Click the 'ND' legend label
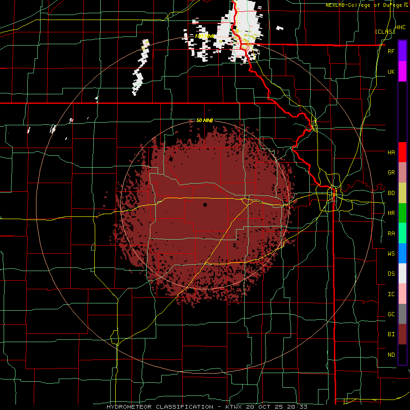Image resolution: width=410 pixels, height=410 pixels. click(x=391, y=355)
